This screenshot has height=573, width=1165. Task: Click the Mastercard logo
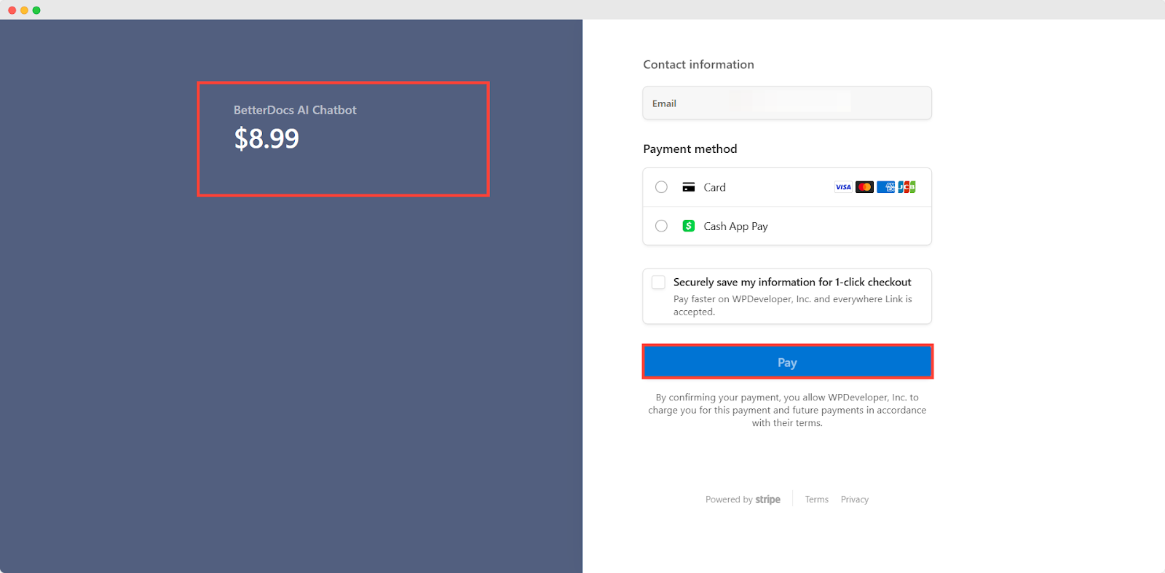pos(864,187)
